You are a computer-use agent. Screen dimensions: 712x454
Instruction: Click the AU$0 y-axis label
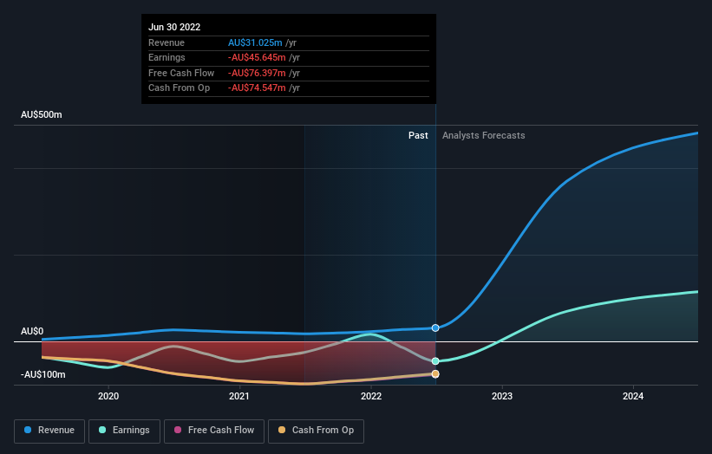point(32,332)
